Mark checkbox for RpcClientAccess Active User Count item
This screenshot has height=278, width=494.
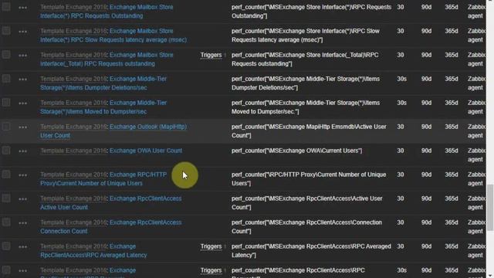[6, 198]
